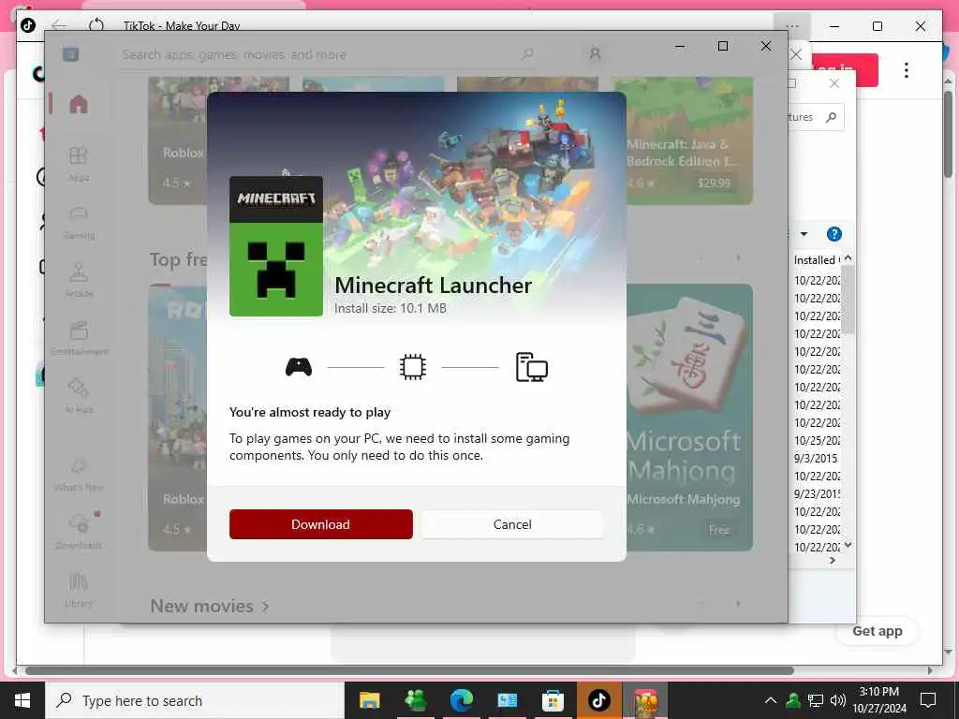Open Entertainment section in Store sidebar
This screenshot has width=959, height=719.
click(79, 338)
